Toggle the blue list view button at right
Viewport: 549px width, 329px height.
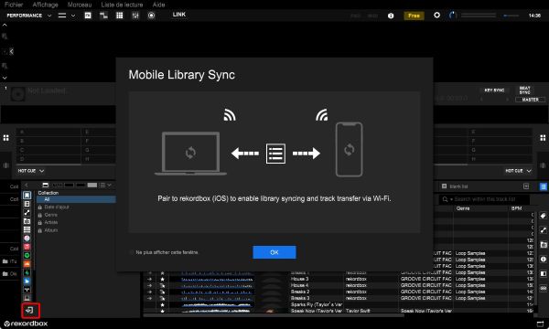tap(544, 186)
